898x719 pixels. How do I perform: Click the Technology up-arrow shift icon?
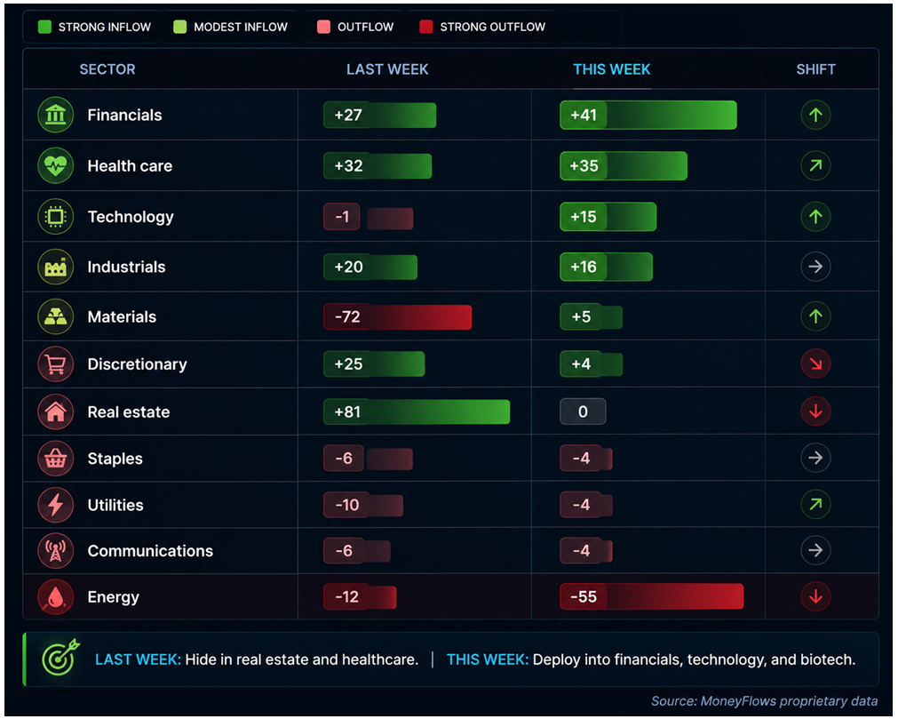tap(815, 217)
